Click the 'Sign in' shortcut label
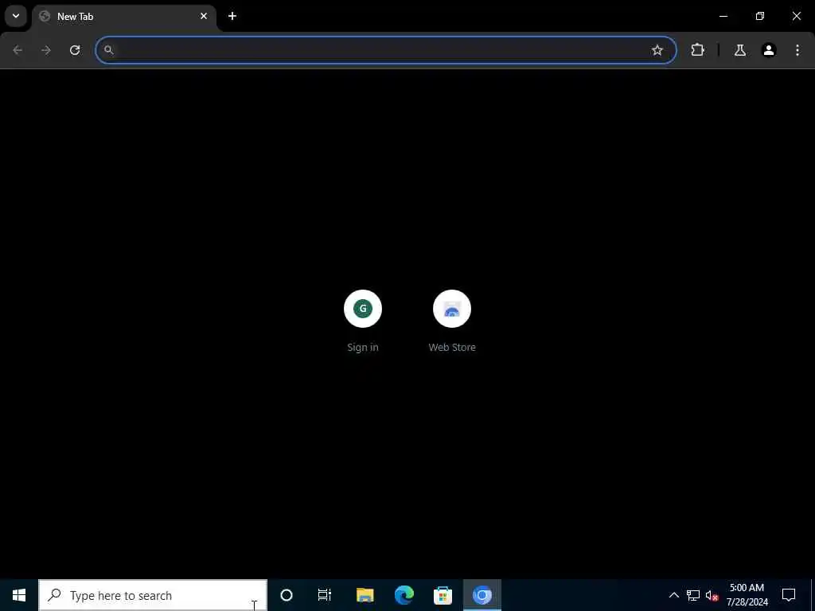Screen dimensions: 815x611 pyautogui.click(x=363, y=347)
